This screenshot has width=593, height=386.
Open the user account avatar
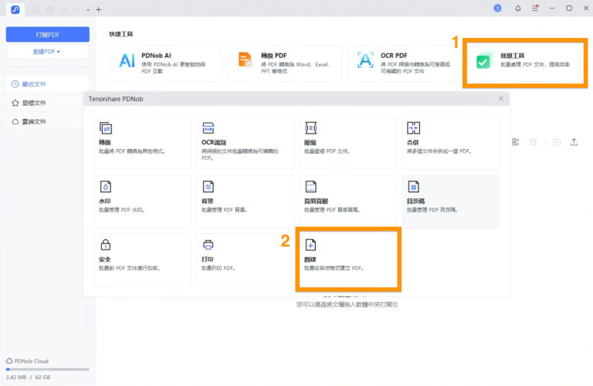point(497,8)
